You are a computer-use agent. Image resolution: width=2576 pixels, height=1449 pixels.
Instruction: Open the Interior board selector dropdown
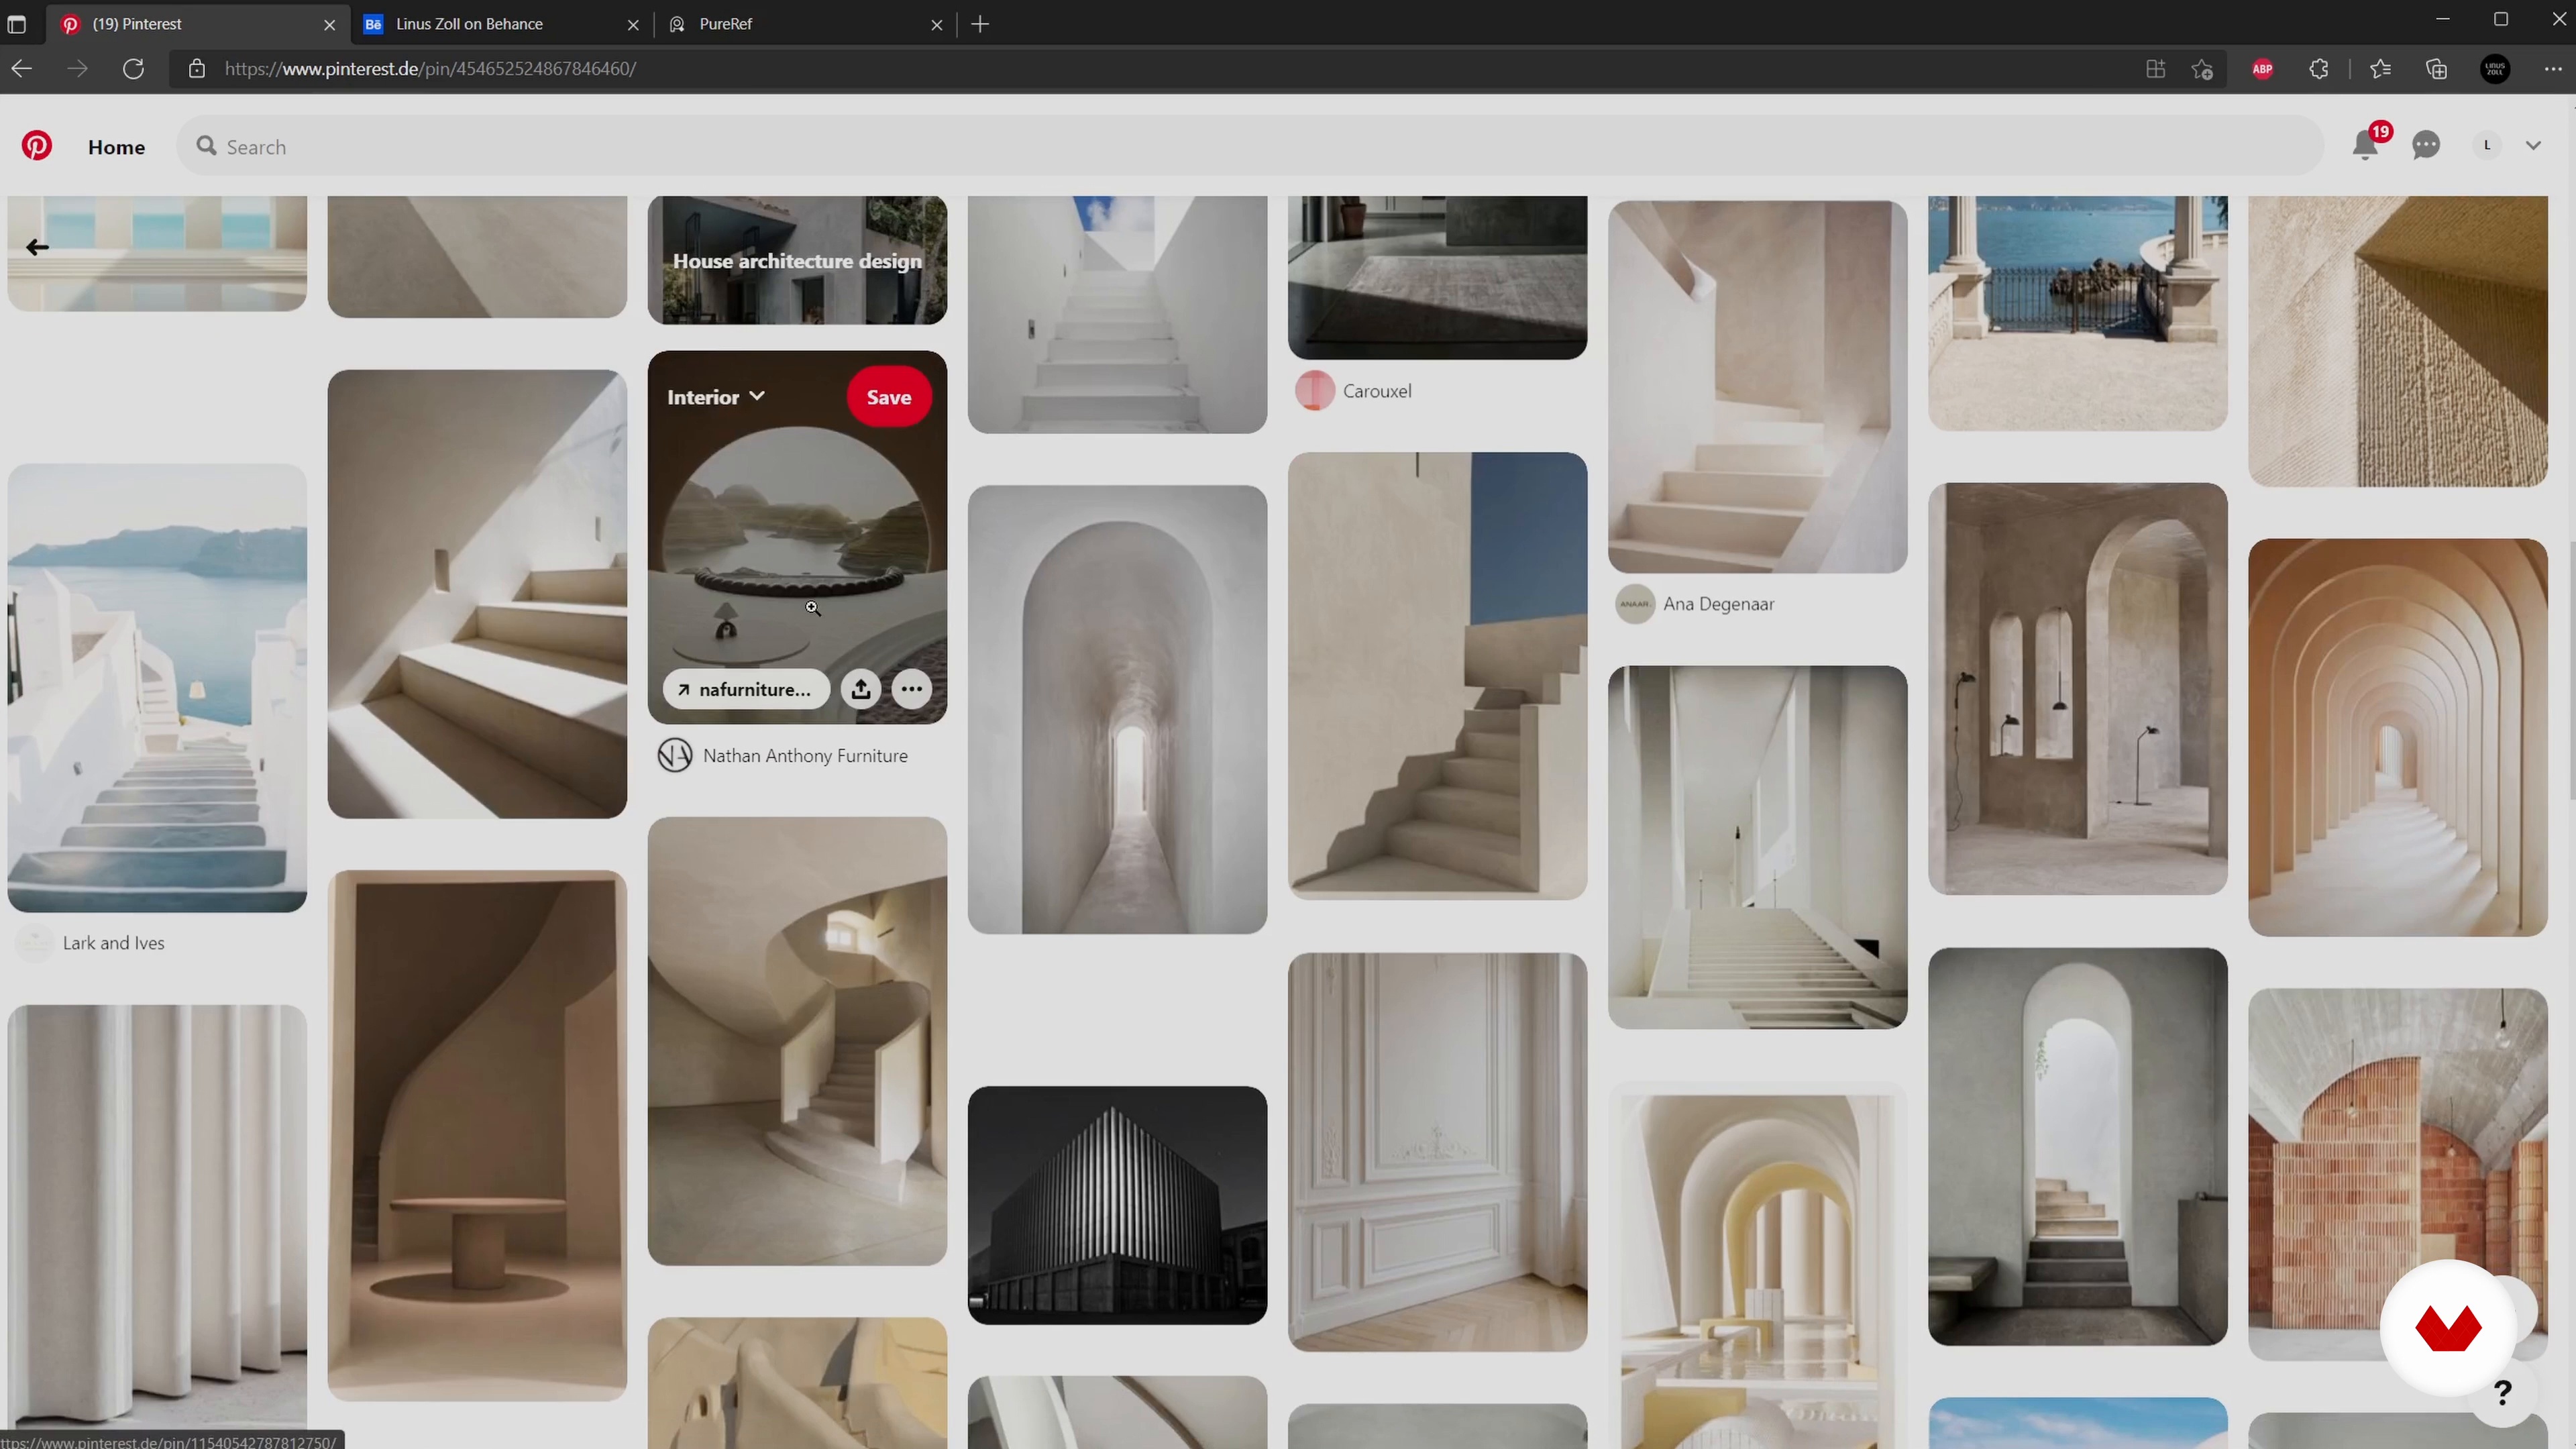click(716, 397)
